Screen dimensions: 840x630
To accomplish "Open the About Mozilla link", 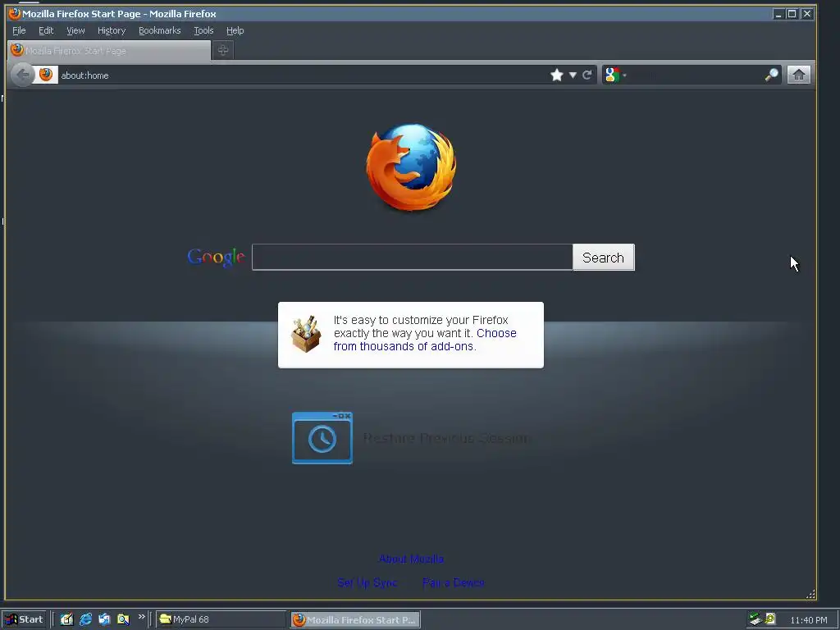I will pos(412,559).
